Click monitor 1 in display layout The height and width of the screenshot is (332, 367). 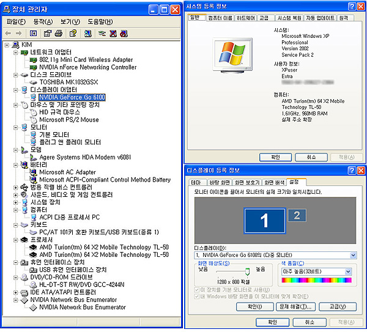point(264,221)
